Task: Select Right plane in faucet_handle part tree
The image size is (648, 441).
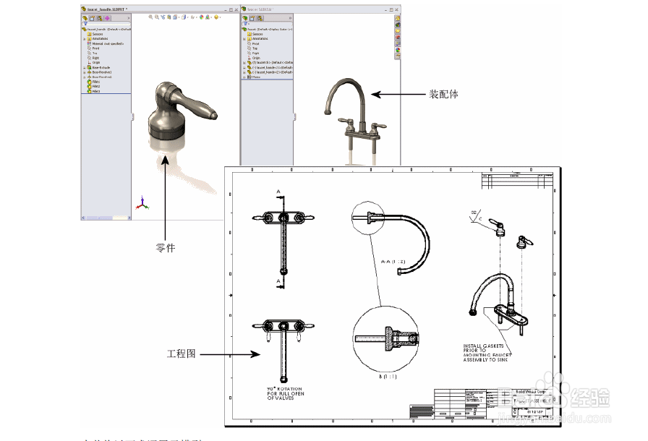Action: click(x=93, y=58)
